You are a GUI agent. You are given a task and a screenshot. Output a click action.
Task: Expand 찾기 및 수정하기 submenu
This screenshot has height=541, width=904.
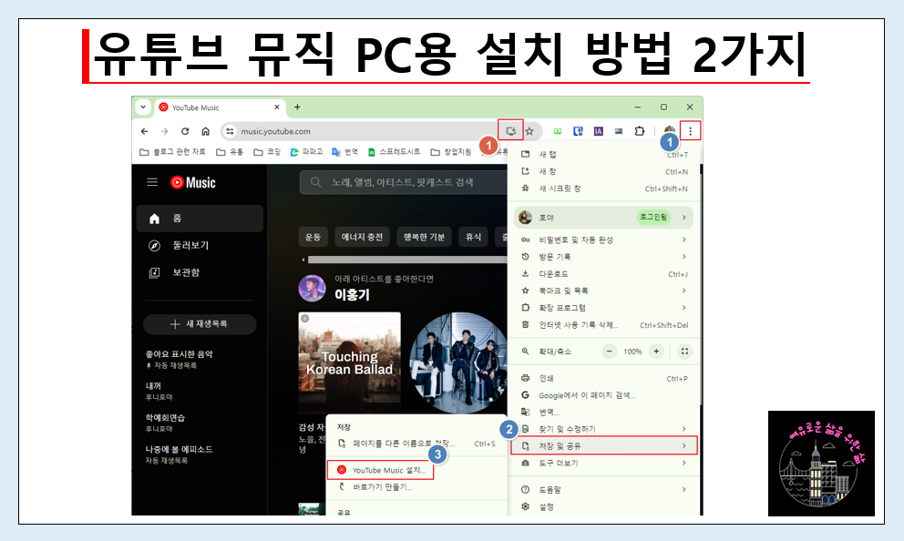pyautogui.click(x=603, y=429)
